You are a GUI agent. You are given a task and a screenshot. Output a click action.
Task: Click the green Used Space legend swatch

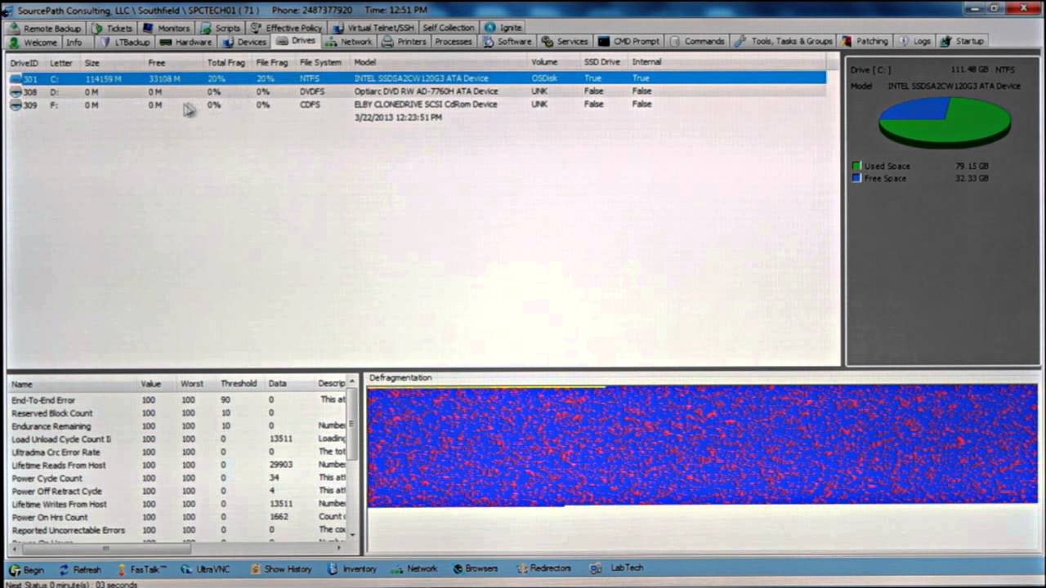(x=856, y=166)
